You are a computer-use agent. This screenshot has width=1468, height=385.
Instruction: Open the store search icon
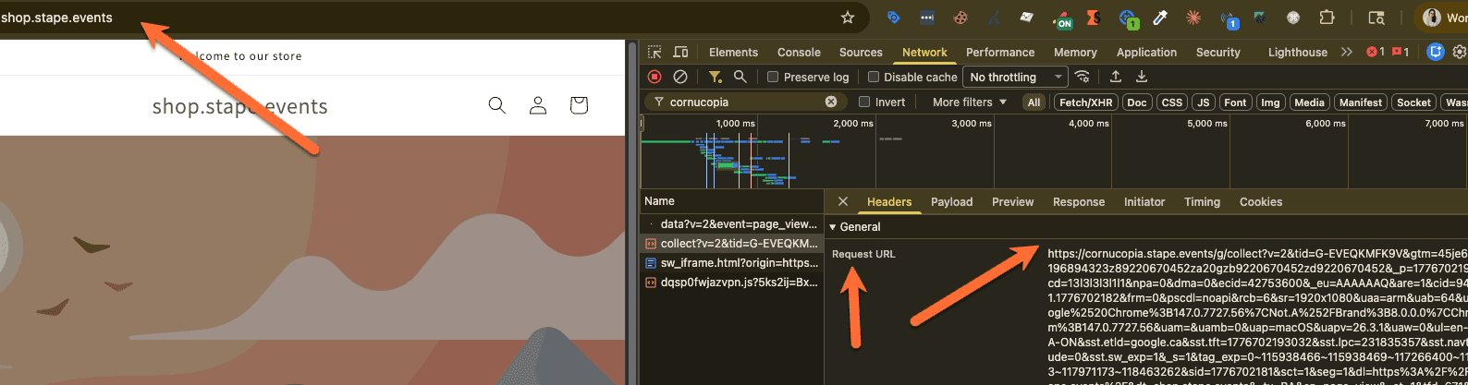[497, 105]
